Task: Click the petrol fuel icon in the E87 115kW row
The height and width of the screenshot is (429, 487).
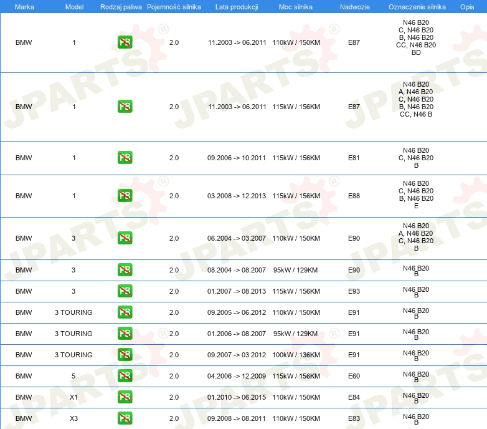Action: click(x=125, y=107)
